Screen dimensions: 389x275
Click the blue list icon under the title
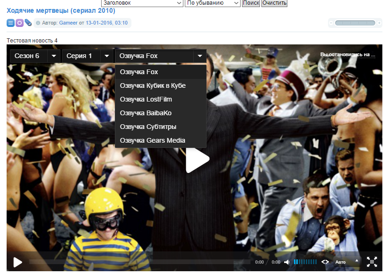(10, 23)
